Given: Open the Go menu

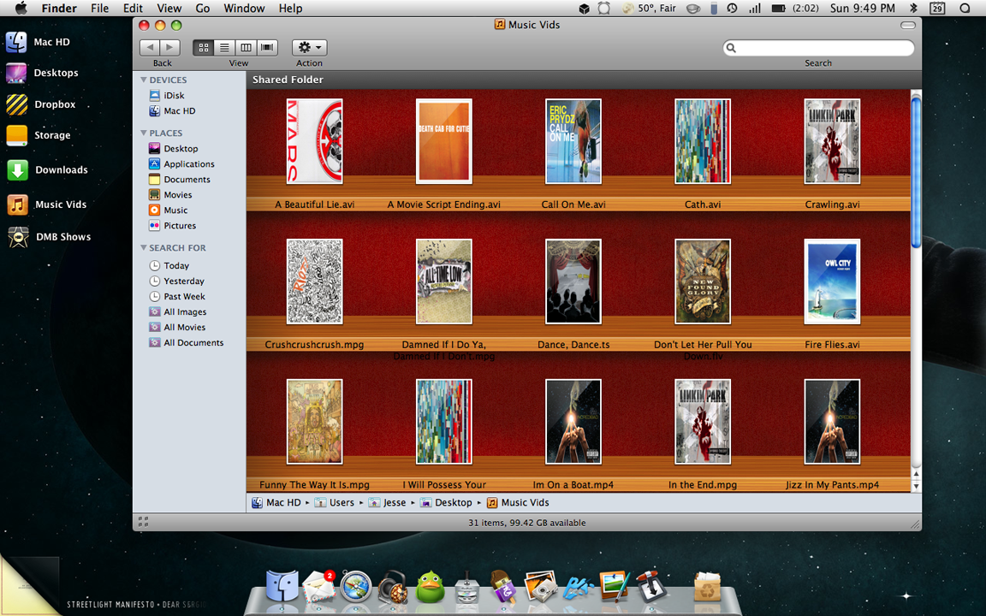Looking at the screenshot, I should [203, 9].
